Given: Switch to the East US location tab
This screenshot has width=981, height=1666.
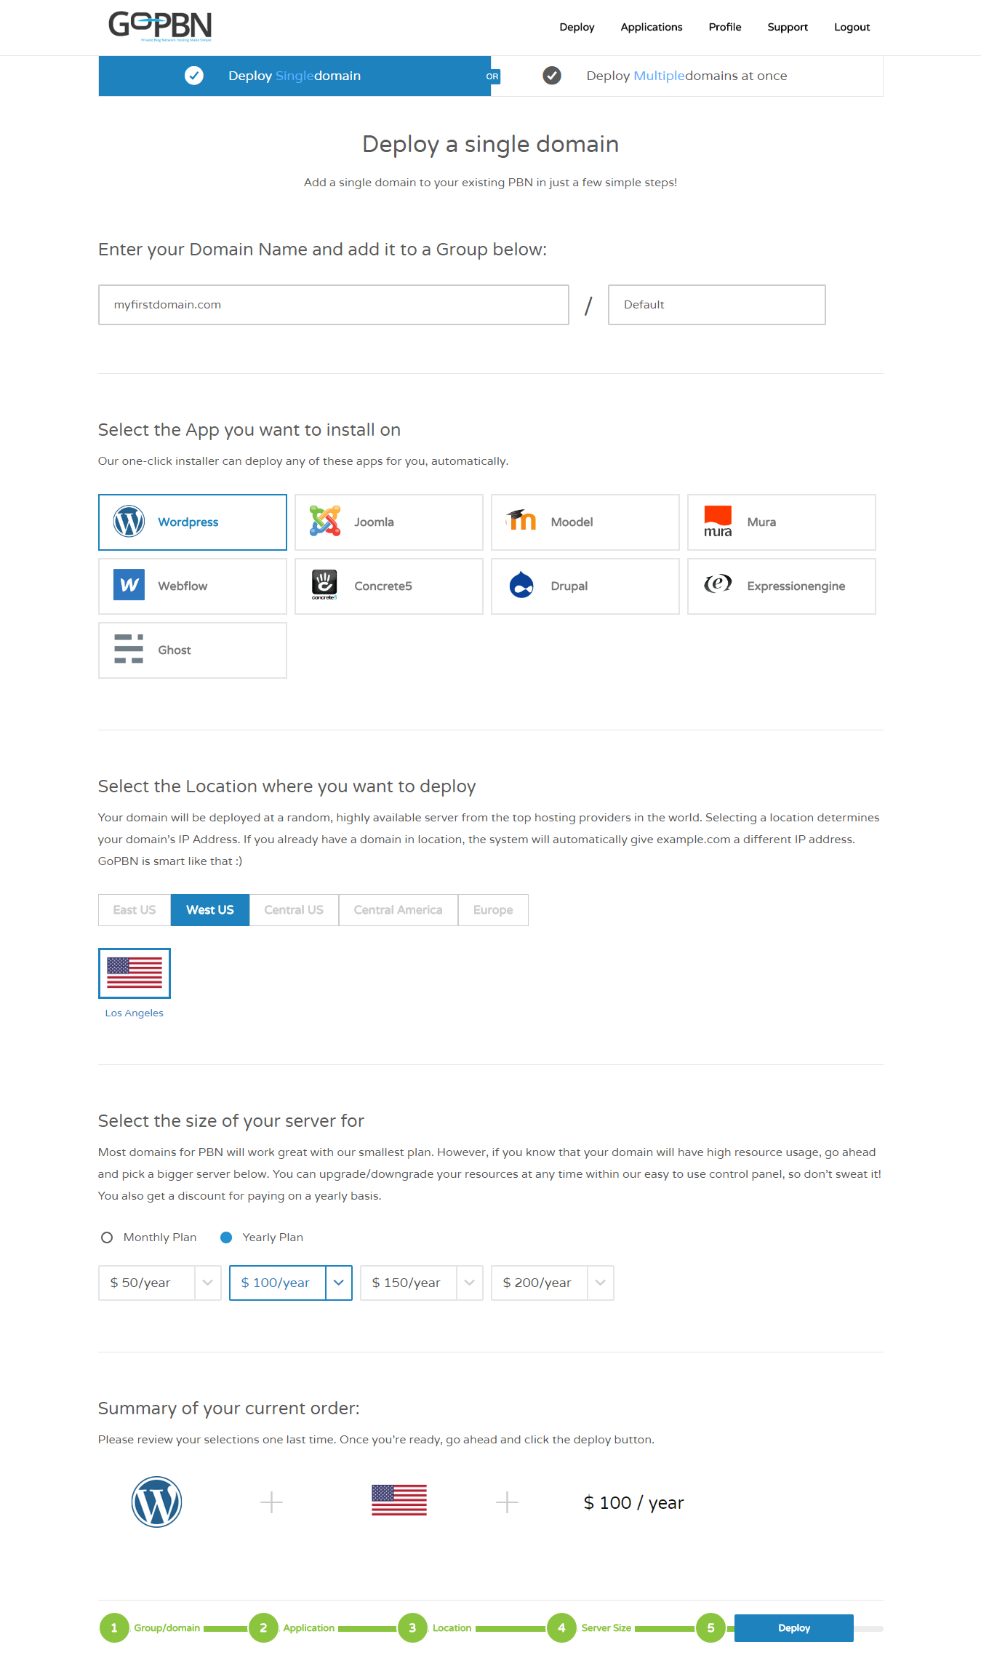Looking at the screenshot, I should (x=135, y=910).
